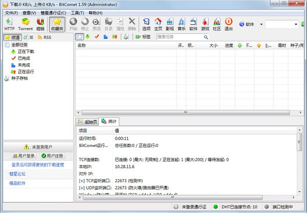307x213 pixels.
Task: Open the 工具(T) menu
Action: coord(77,13)
